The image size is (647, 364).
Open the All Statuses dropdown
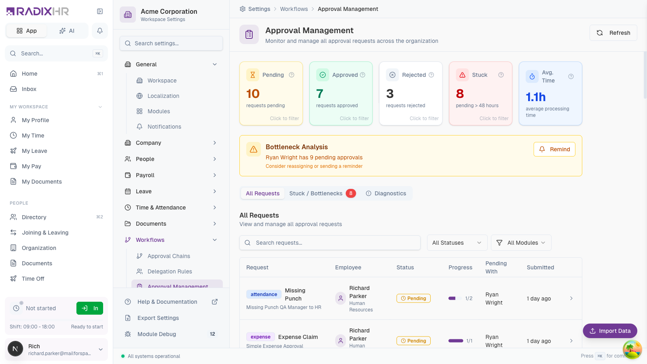coord(457,243)
